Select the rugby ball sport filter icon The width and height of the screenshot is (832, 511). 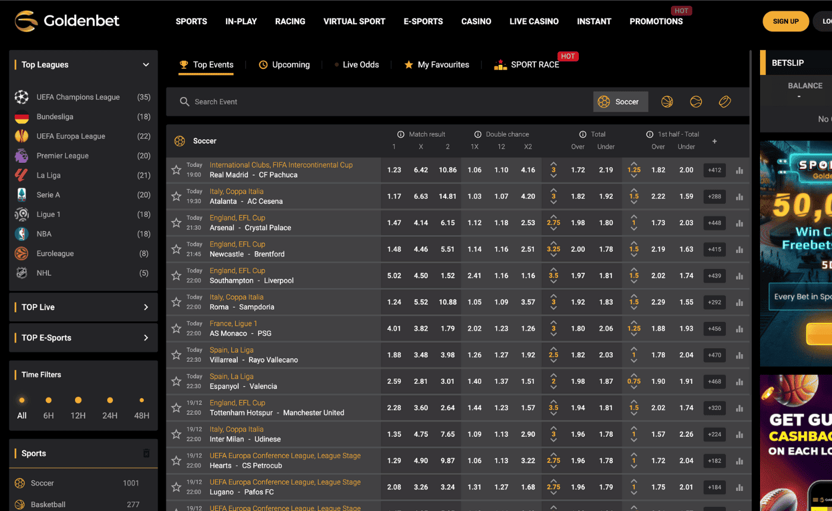[x=724, y=102]
